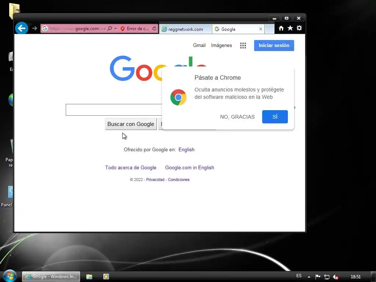Image resolution: width=376 pixels, height=282 pixels.
Task: Click the ES language indicator
Action: pos(299,276)
